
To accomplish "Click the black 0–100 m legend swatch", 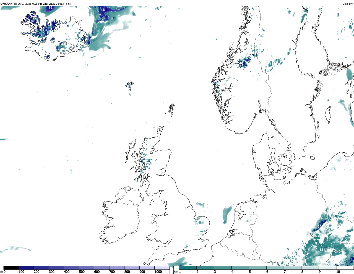I will tap(11, 268).
